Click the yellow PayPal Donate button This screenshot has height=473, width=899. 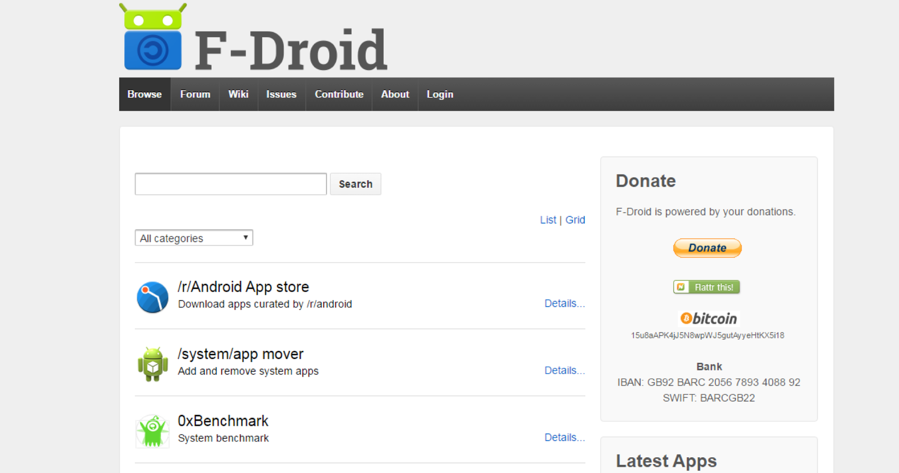click(707, 248)
